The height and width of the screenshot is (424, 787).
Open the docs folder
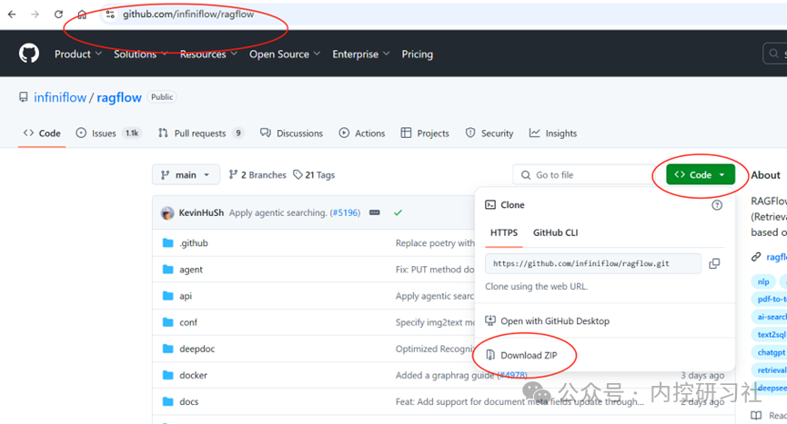pos(188,401)
